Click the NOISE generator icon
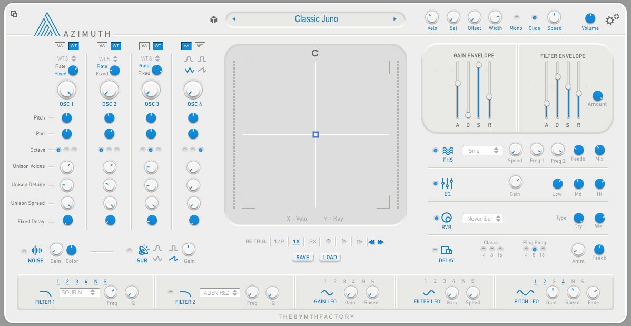 (x=35, y=251)
